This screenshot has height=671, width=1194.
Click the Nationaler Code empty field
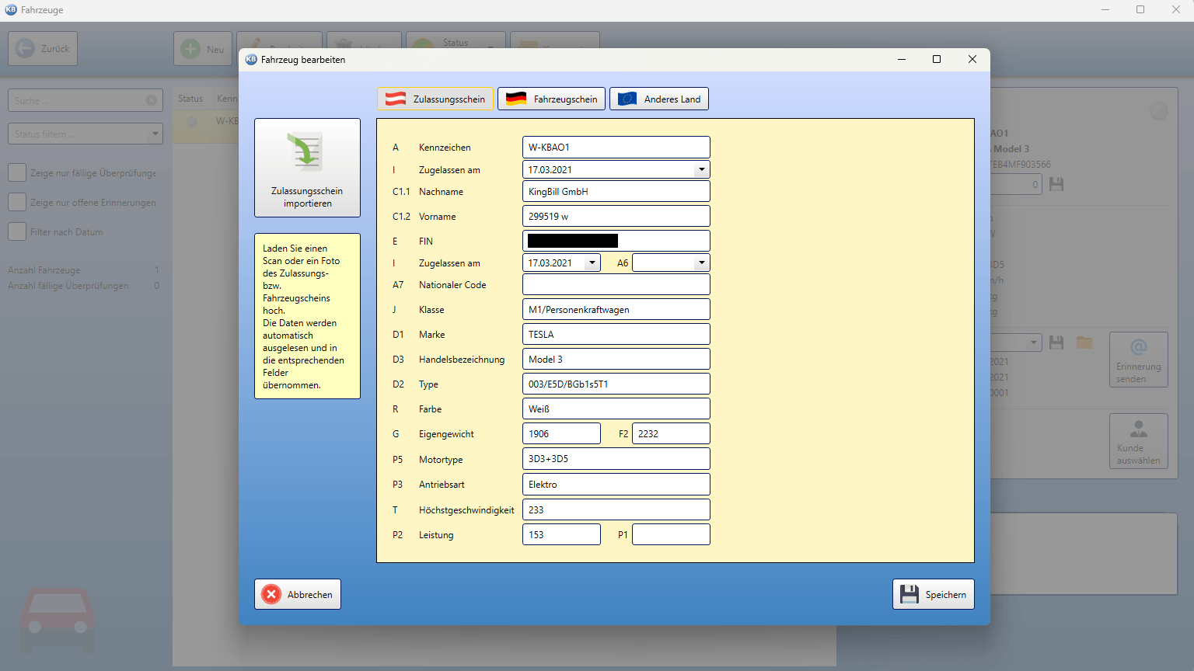[616, 284]
